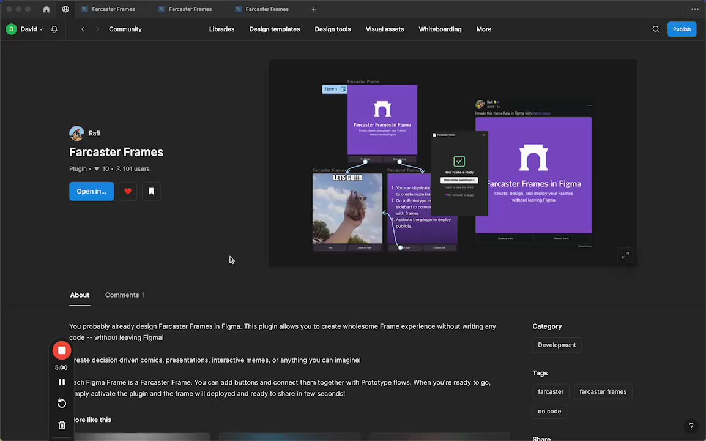Navigate back with the left arrow
The height and width of the screenshot is (441, 706).
click(83, 29)
